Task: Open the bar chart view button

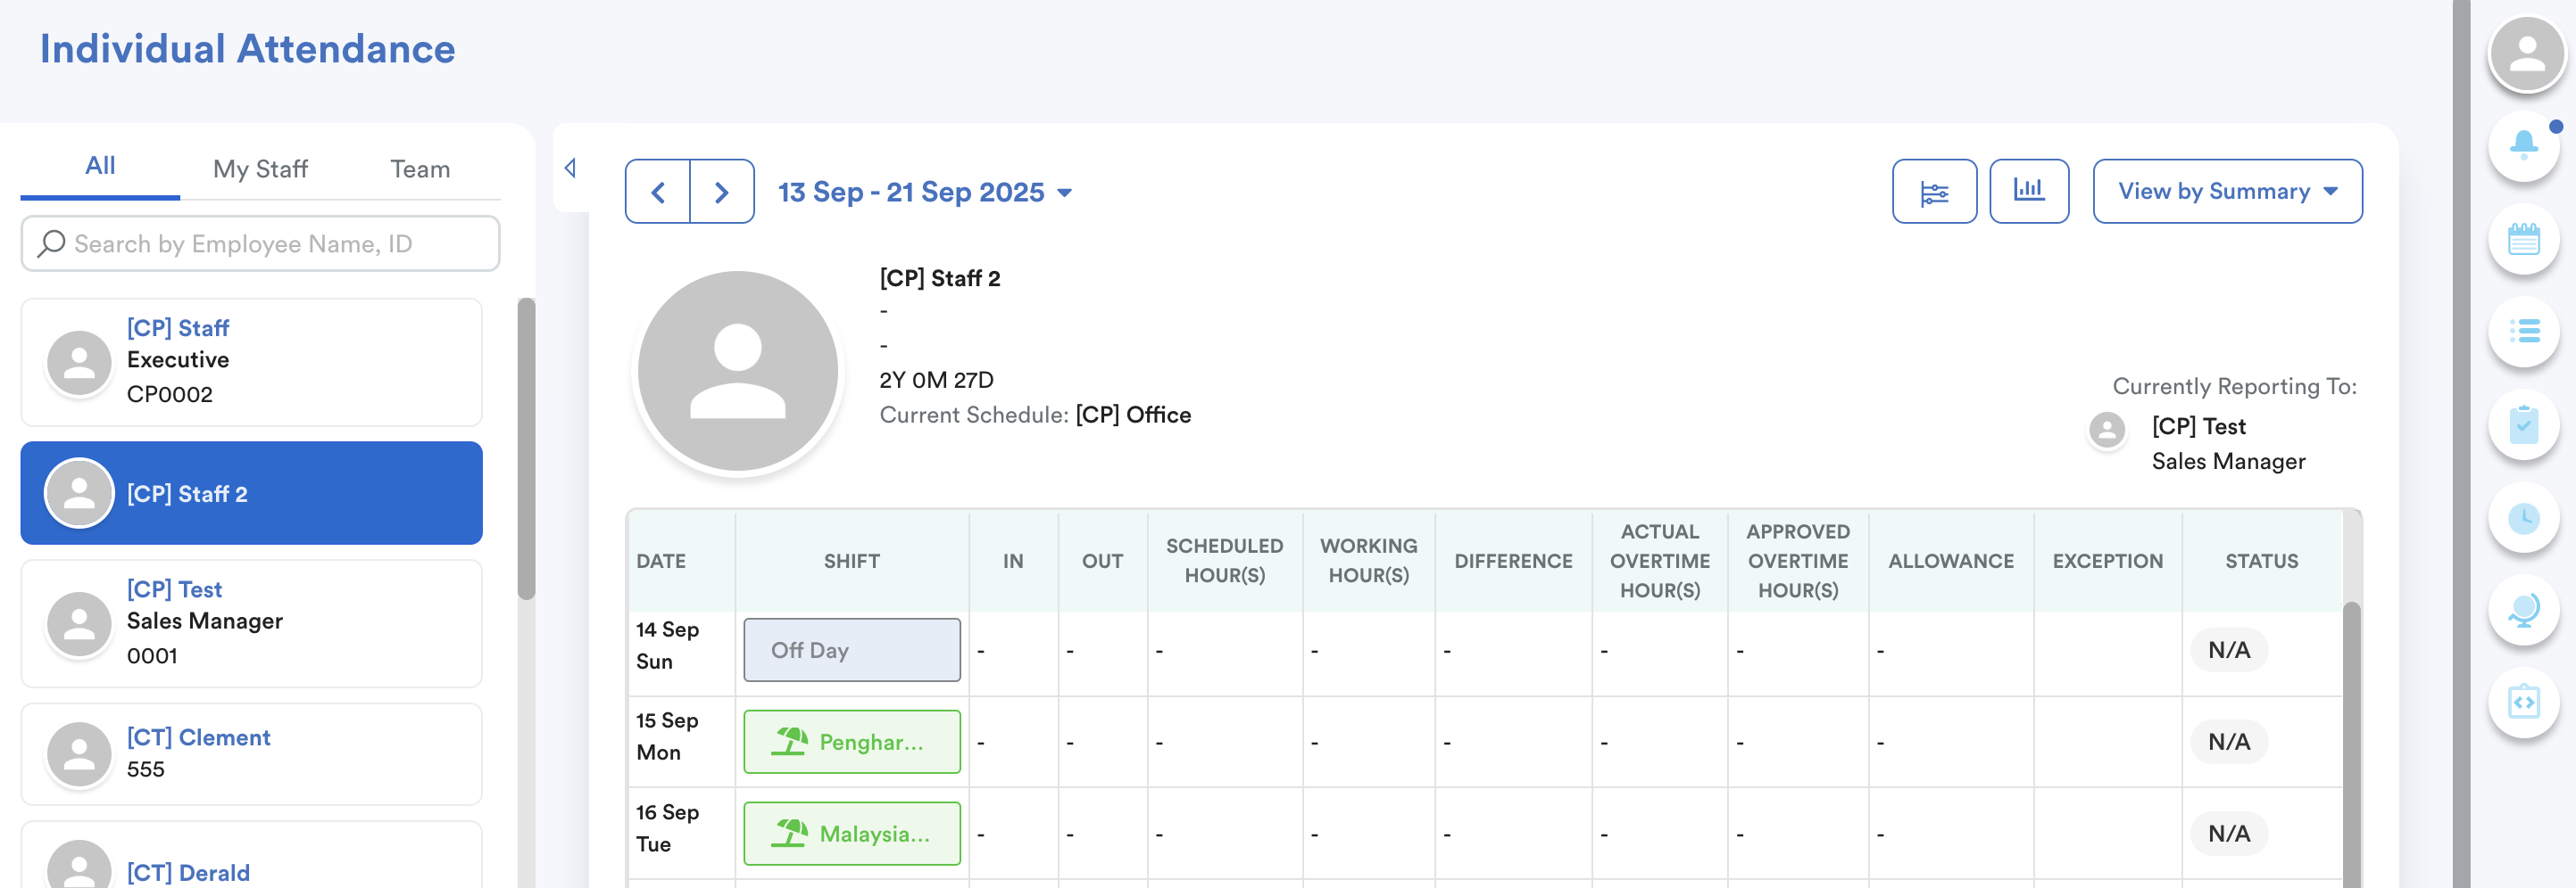Action: coord(2029,192)
